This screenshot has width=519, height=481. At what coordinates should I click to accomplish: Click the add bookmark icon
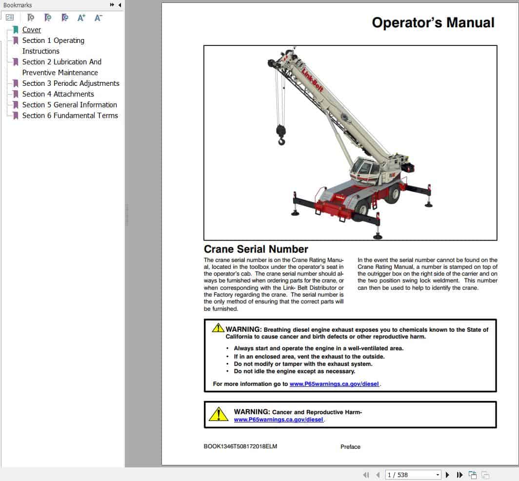click(47, 17)
